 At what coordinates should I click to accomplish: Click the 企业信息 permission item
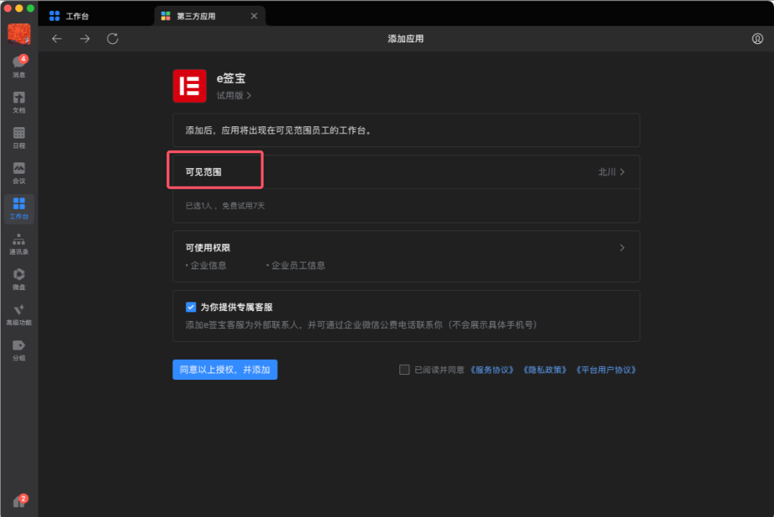208,265
